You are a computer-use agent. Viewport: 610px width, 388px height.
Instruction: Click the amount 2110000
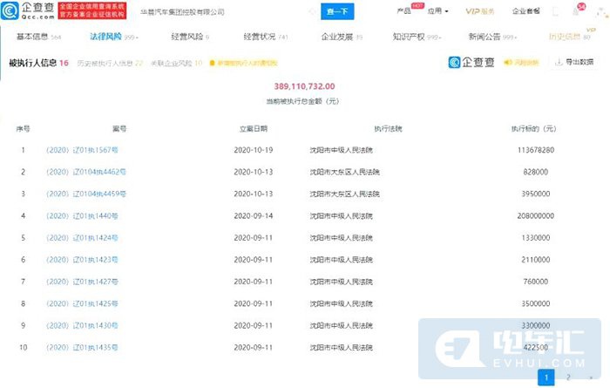coord(536,259)
